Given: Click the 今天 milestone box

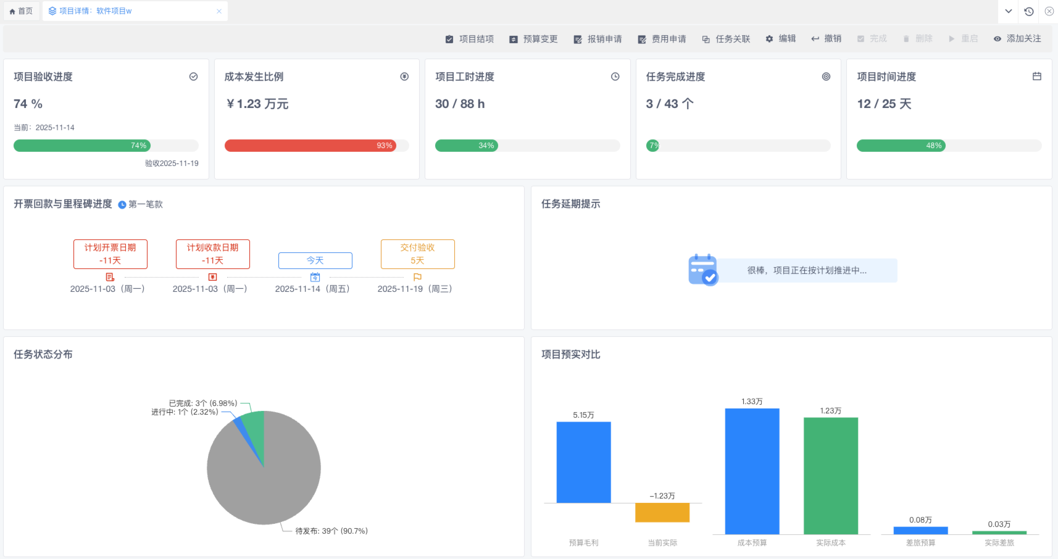Looking at the screenshot, I should (x=315, y=260).
